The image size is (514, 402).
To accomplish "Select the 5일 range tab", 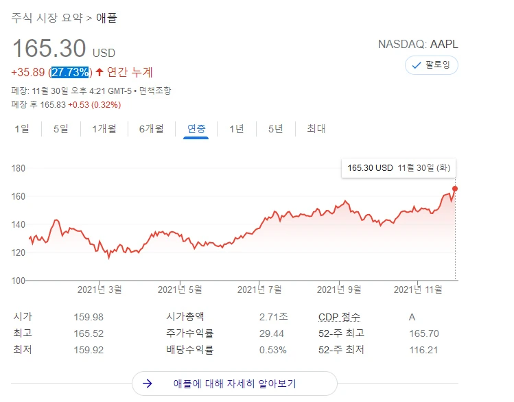I will point(61,129).
